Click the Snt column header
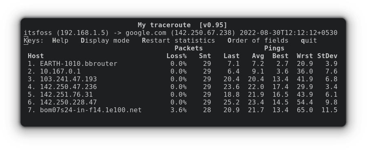367x150 pixels. coord(205,56)
